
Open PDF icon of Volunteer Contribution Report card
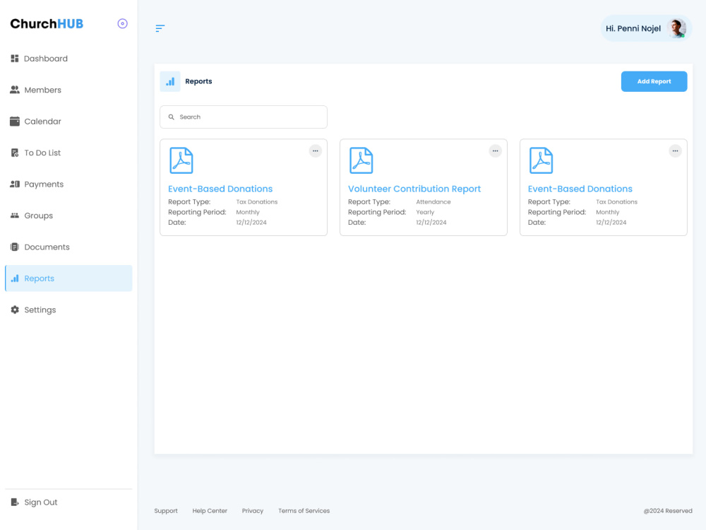click(x=361, y=160)
